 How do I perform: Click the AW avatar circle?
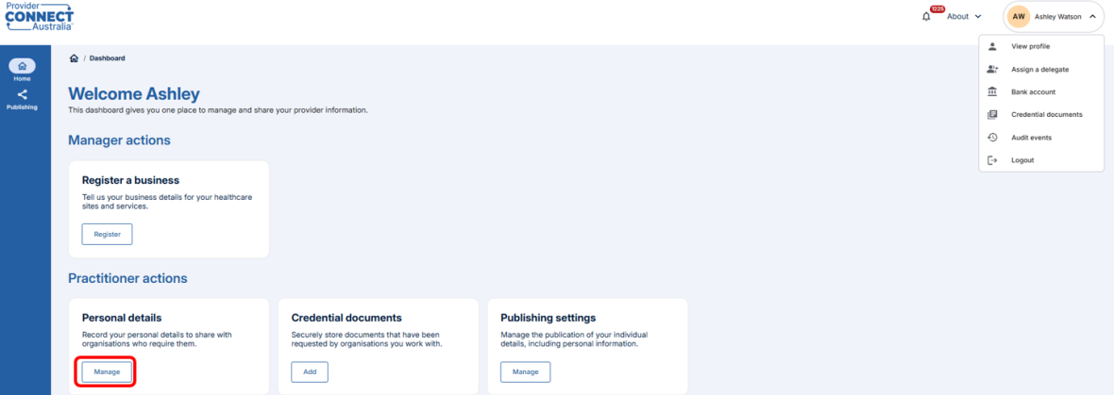(1018, 16)
